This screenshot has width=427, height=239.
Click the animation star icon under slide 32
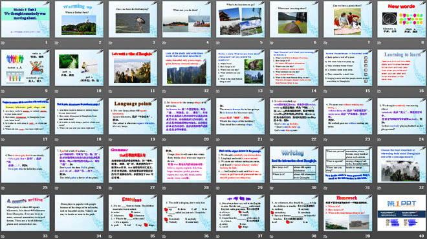click(379, 188)
